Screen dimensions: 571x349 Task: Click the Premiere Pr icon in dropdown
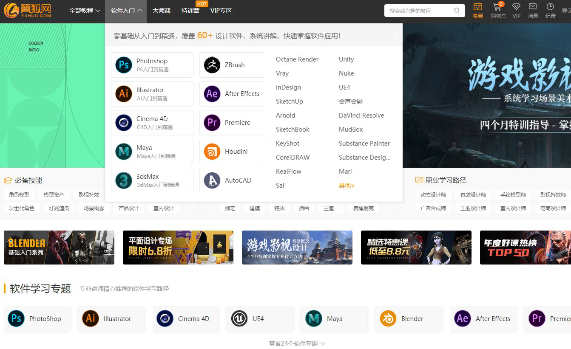pos(212,123)
